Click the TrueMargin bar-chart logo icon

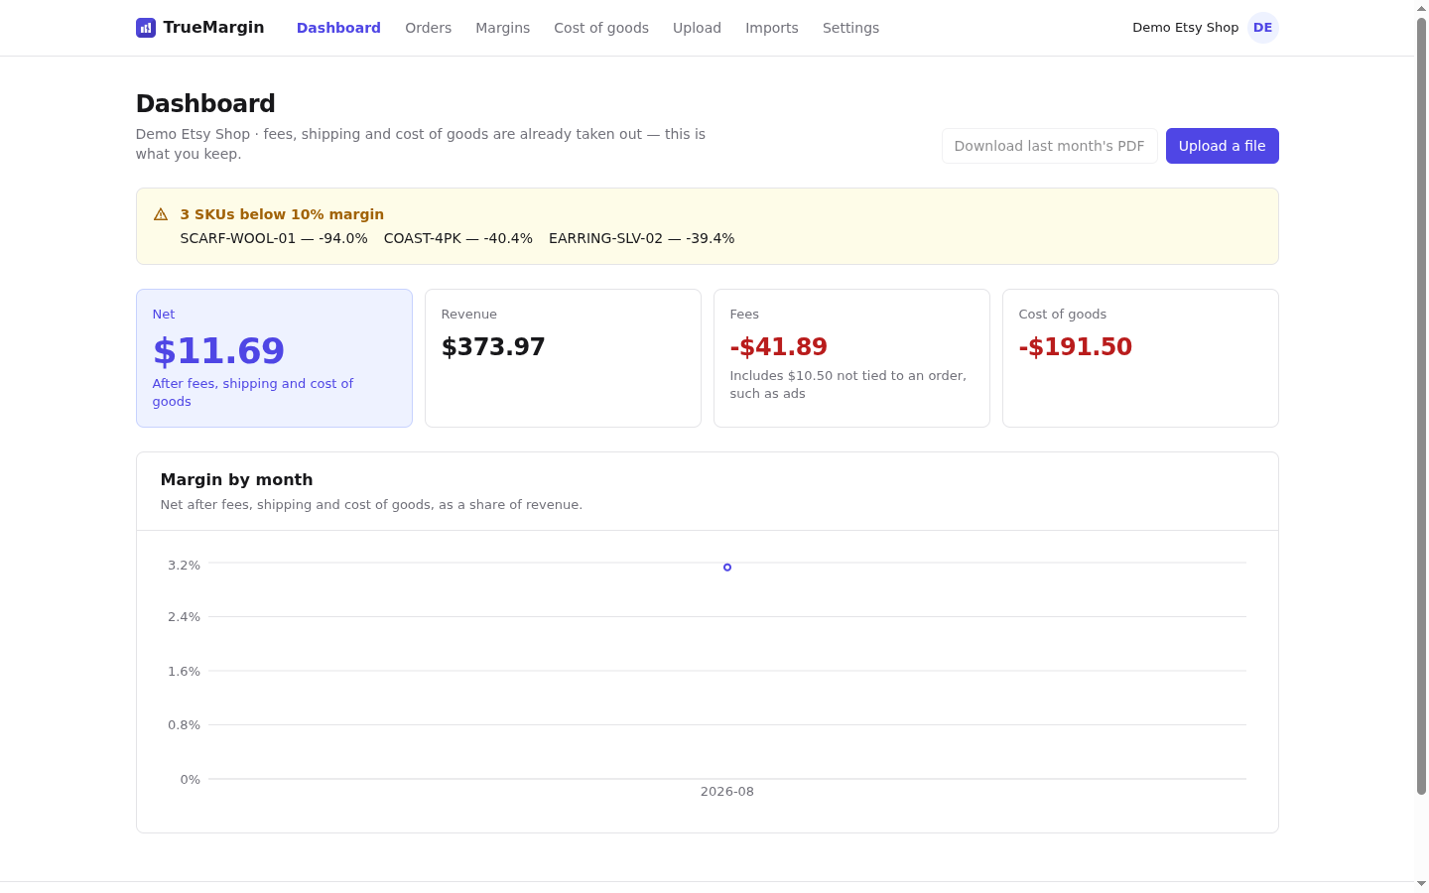[x=146, y=28]
